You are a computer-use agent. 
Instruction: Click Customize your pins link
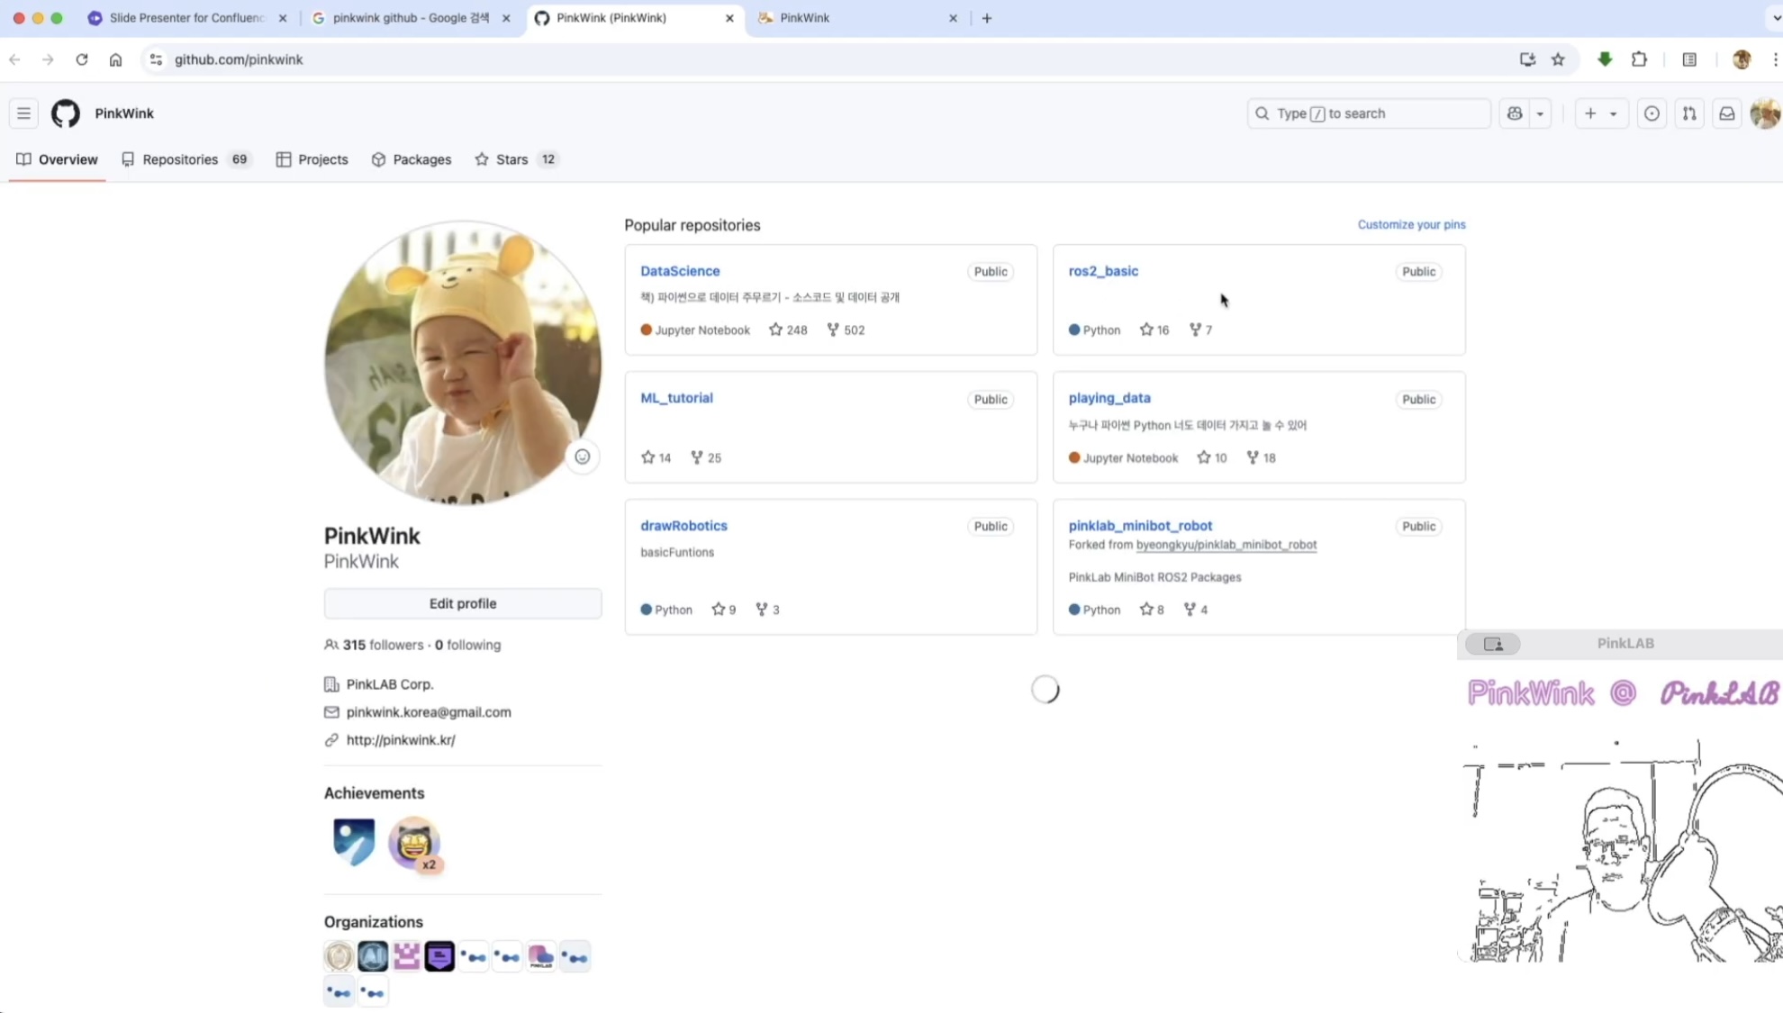tap(1411, 224)
